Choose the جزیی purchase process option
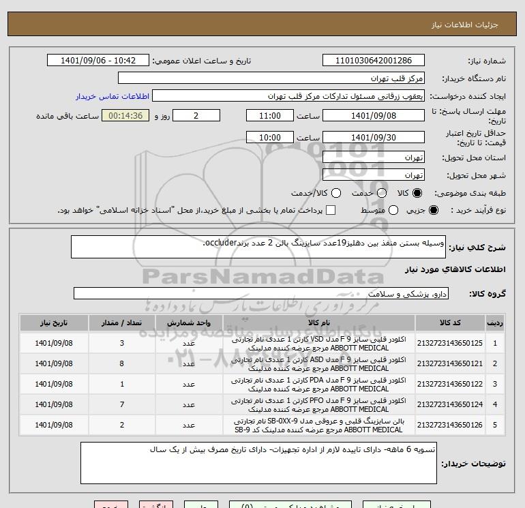525x508 pixels. pos(433,210)
